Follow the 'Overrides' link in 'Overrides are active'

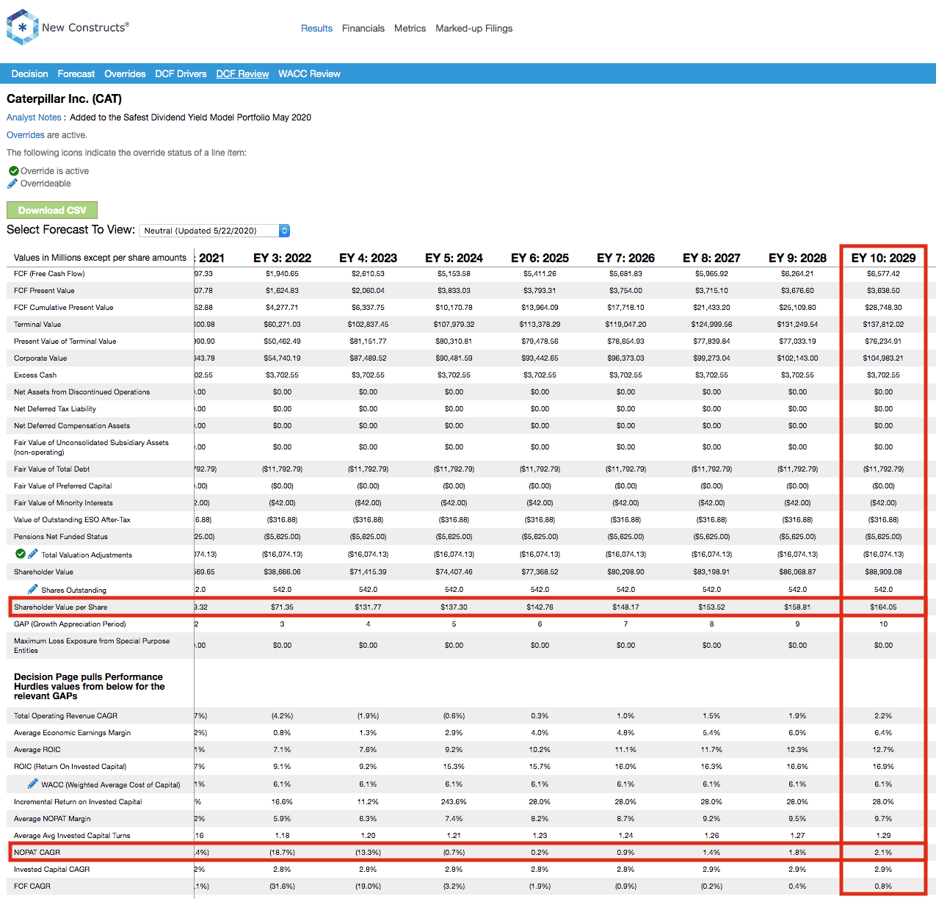[26, 135]
